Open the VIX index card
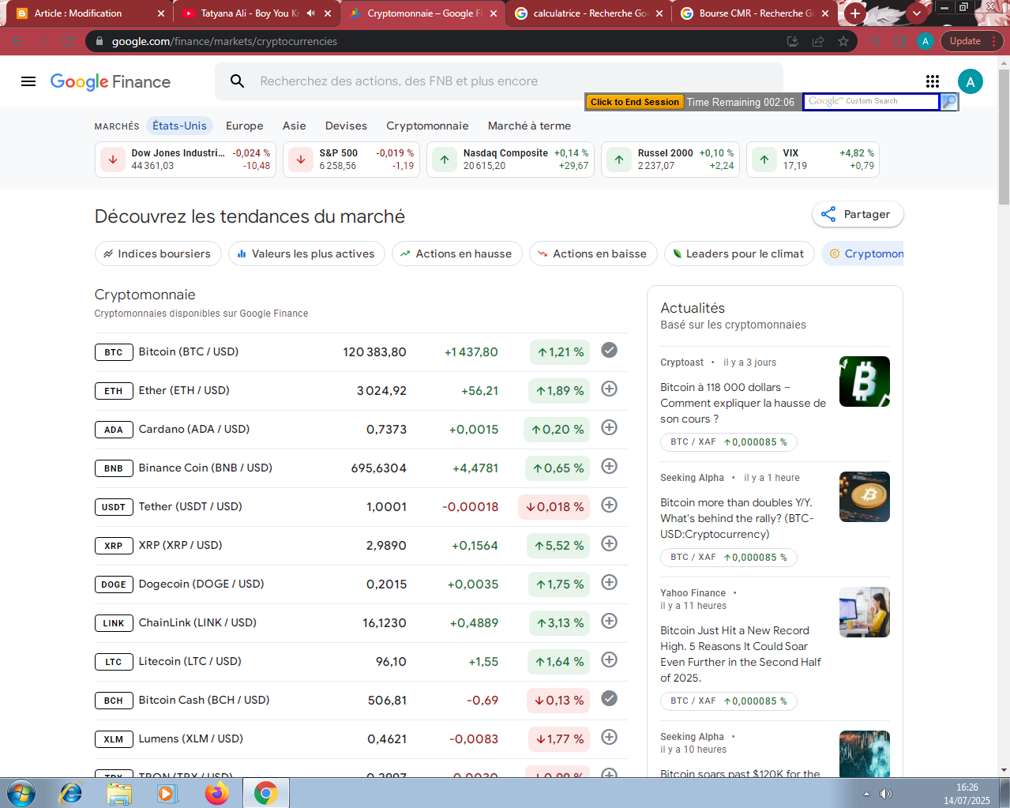The image size is (1010, 808). pyautogui.click(x=813, y=160)
